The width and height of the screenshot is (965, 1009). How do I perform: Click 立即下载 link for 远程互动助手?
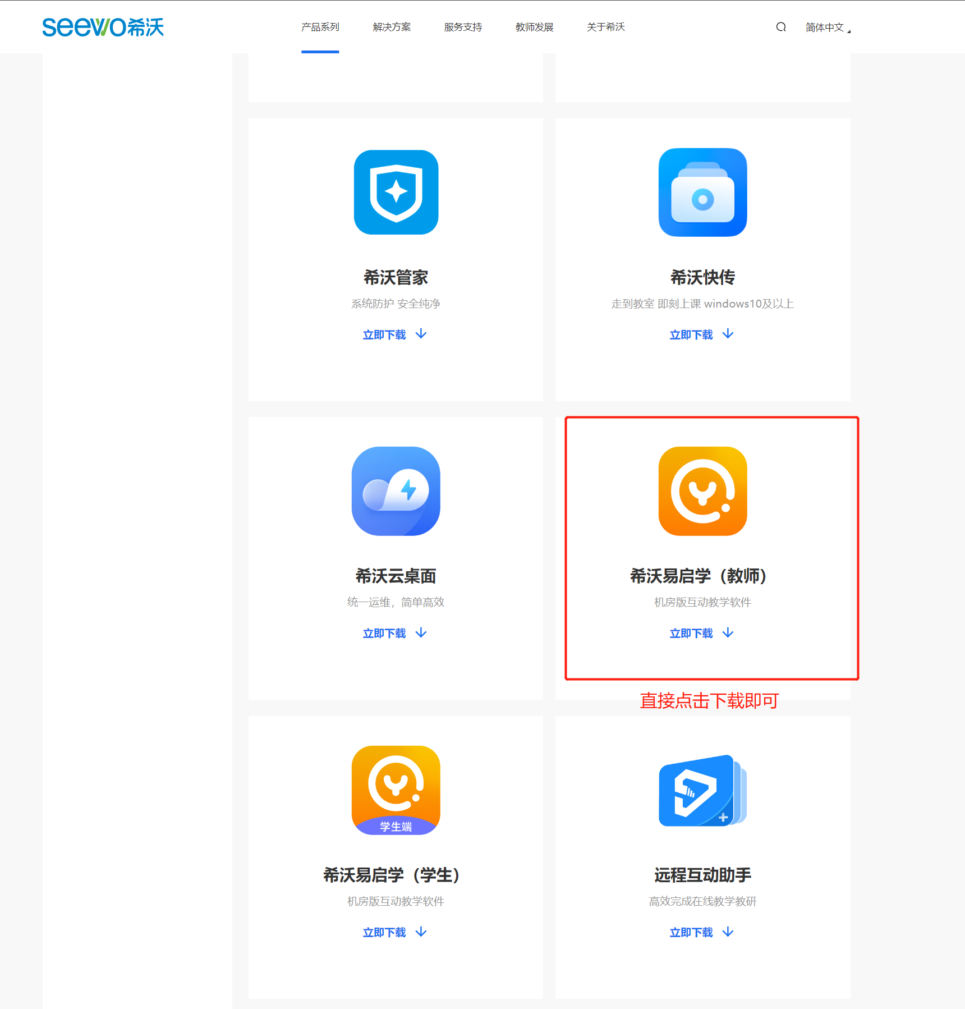(x=691, y=933)
